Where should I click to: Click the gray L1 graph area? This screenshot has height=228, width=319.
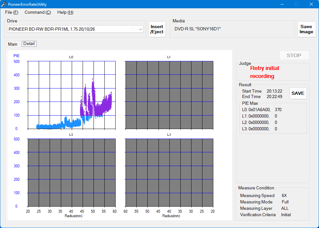coord(169,95)
